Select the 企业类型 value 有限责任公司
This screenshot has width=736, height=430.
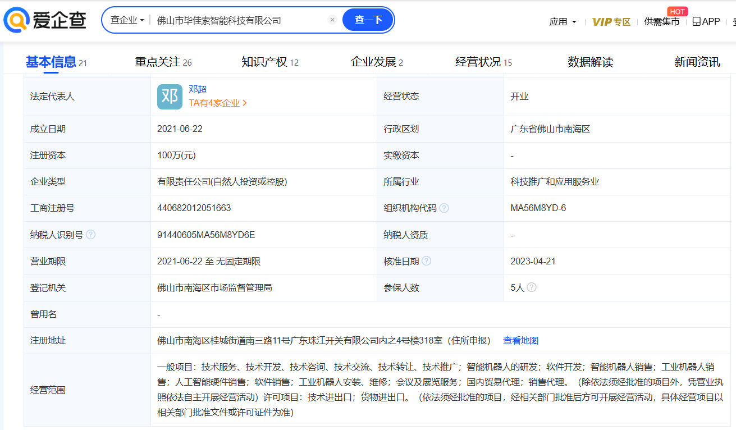pyautogui.click(x=222, y=182)
